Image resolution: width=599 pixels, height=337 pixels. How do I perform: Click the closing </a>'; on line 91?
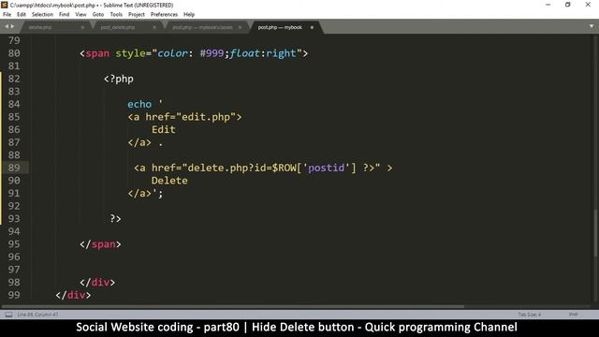pos(146,194)
